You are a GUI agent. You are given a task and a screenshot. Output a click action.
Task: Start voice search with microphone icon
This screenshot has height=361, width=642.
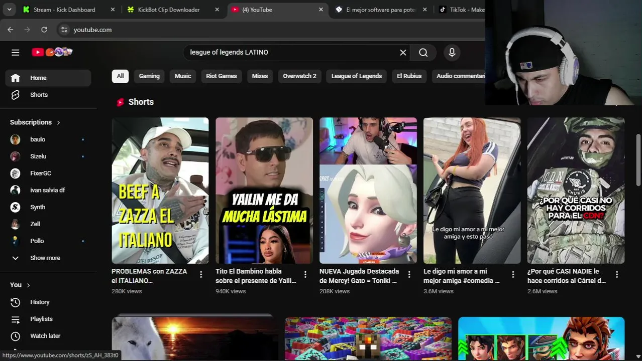coord(452,52)
